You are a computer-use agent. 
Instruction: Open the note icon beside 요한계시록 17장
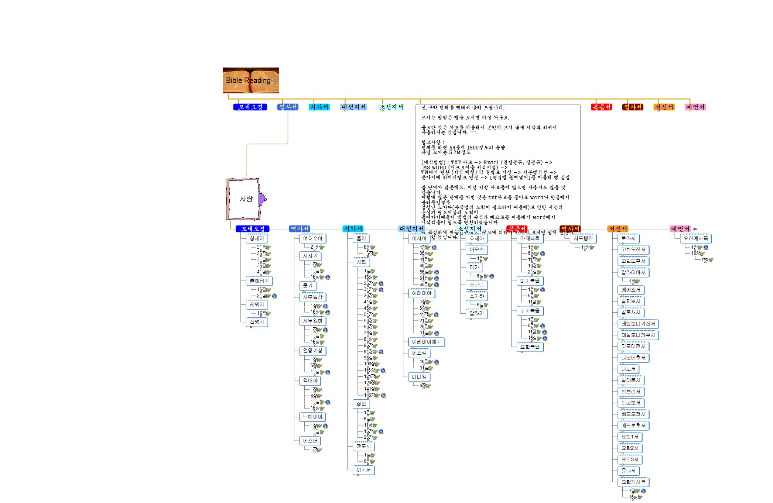point(711,260)
